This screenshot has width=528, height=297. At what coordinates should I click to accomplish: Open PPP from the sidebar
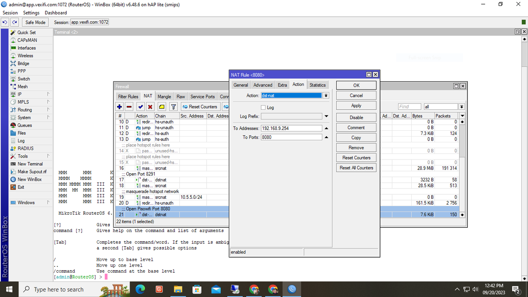pyautogui.click(x=21, y=71)
